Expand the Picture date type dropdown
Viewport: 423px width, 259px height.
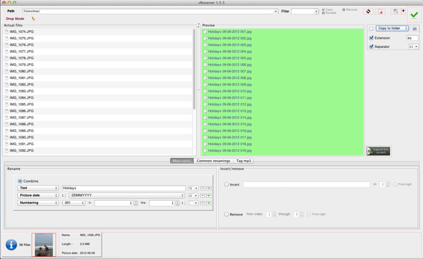tap(38, 195)
